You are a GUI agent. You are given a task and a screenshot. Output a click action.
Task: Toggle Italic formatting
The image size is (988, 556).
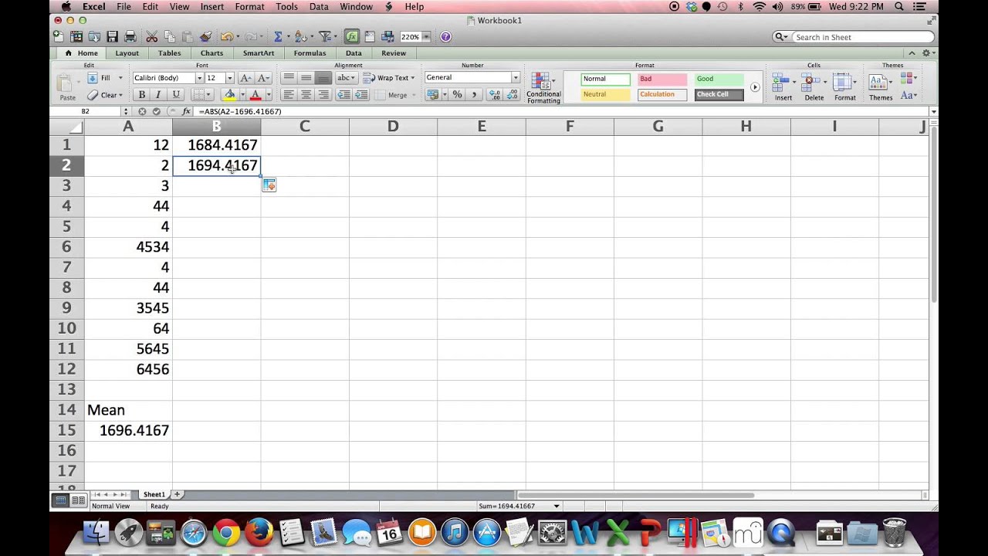point(158,95)
